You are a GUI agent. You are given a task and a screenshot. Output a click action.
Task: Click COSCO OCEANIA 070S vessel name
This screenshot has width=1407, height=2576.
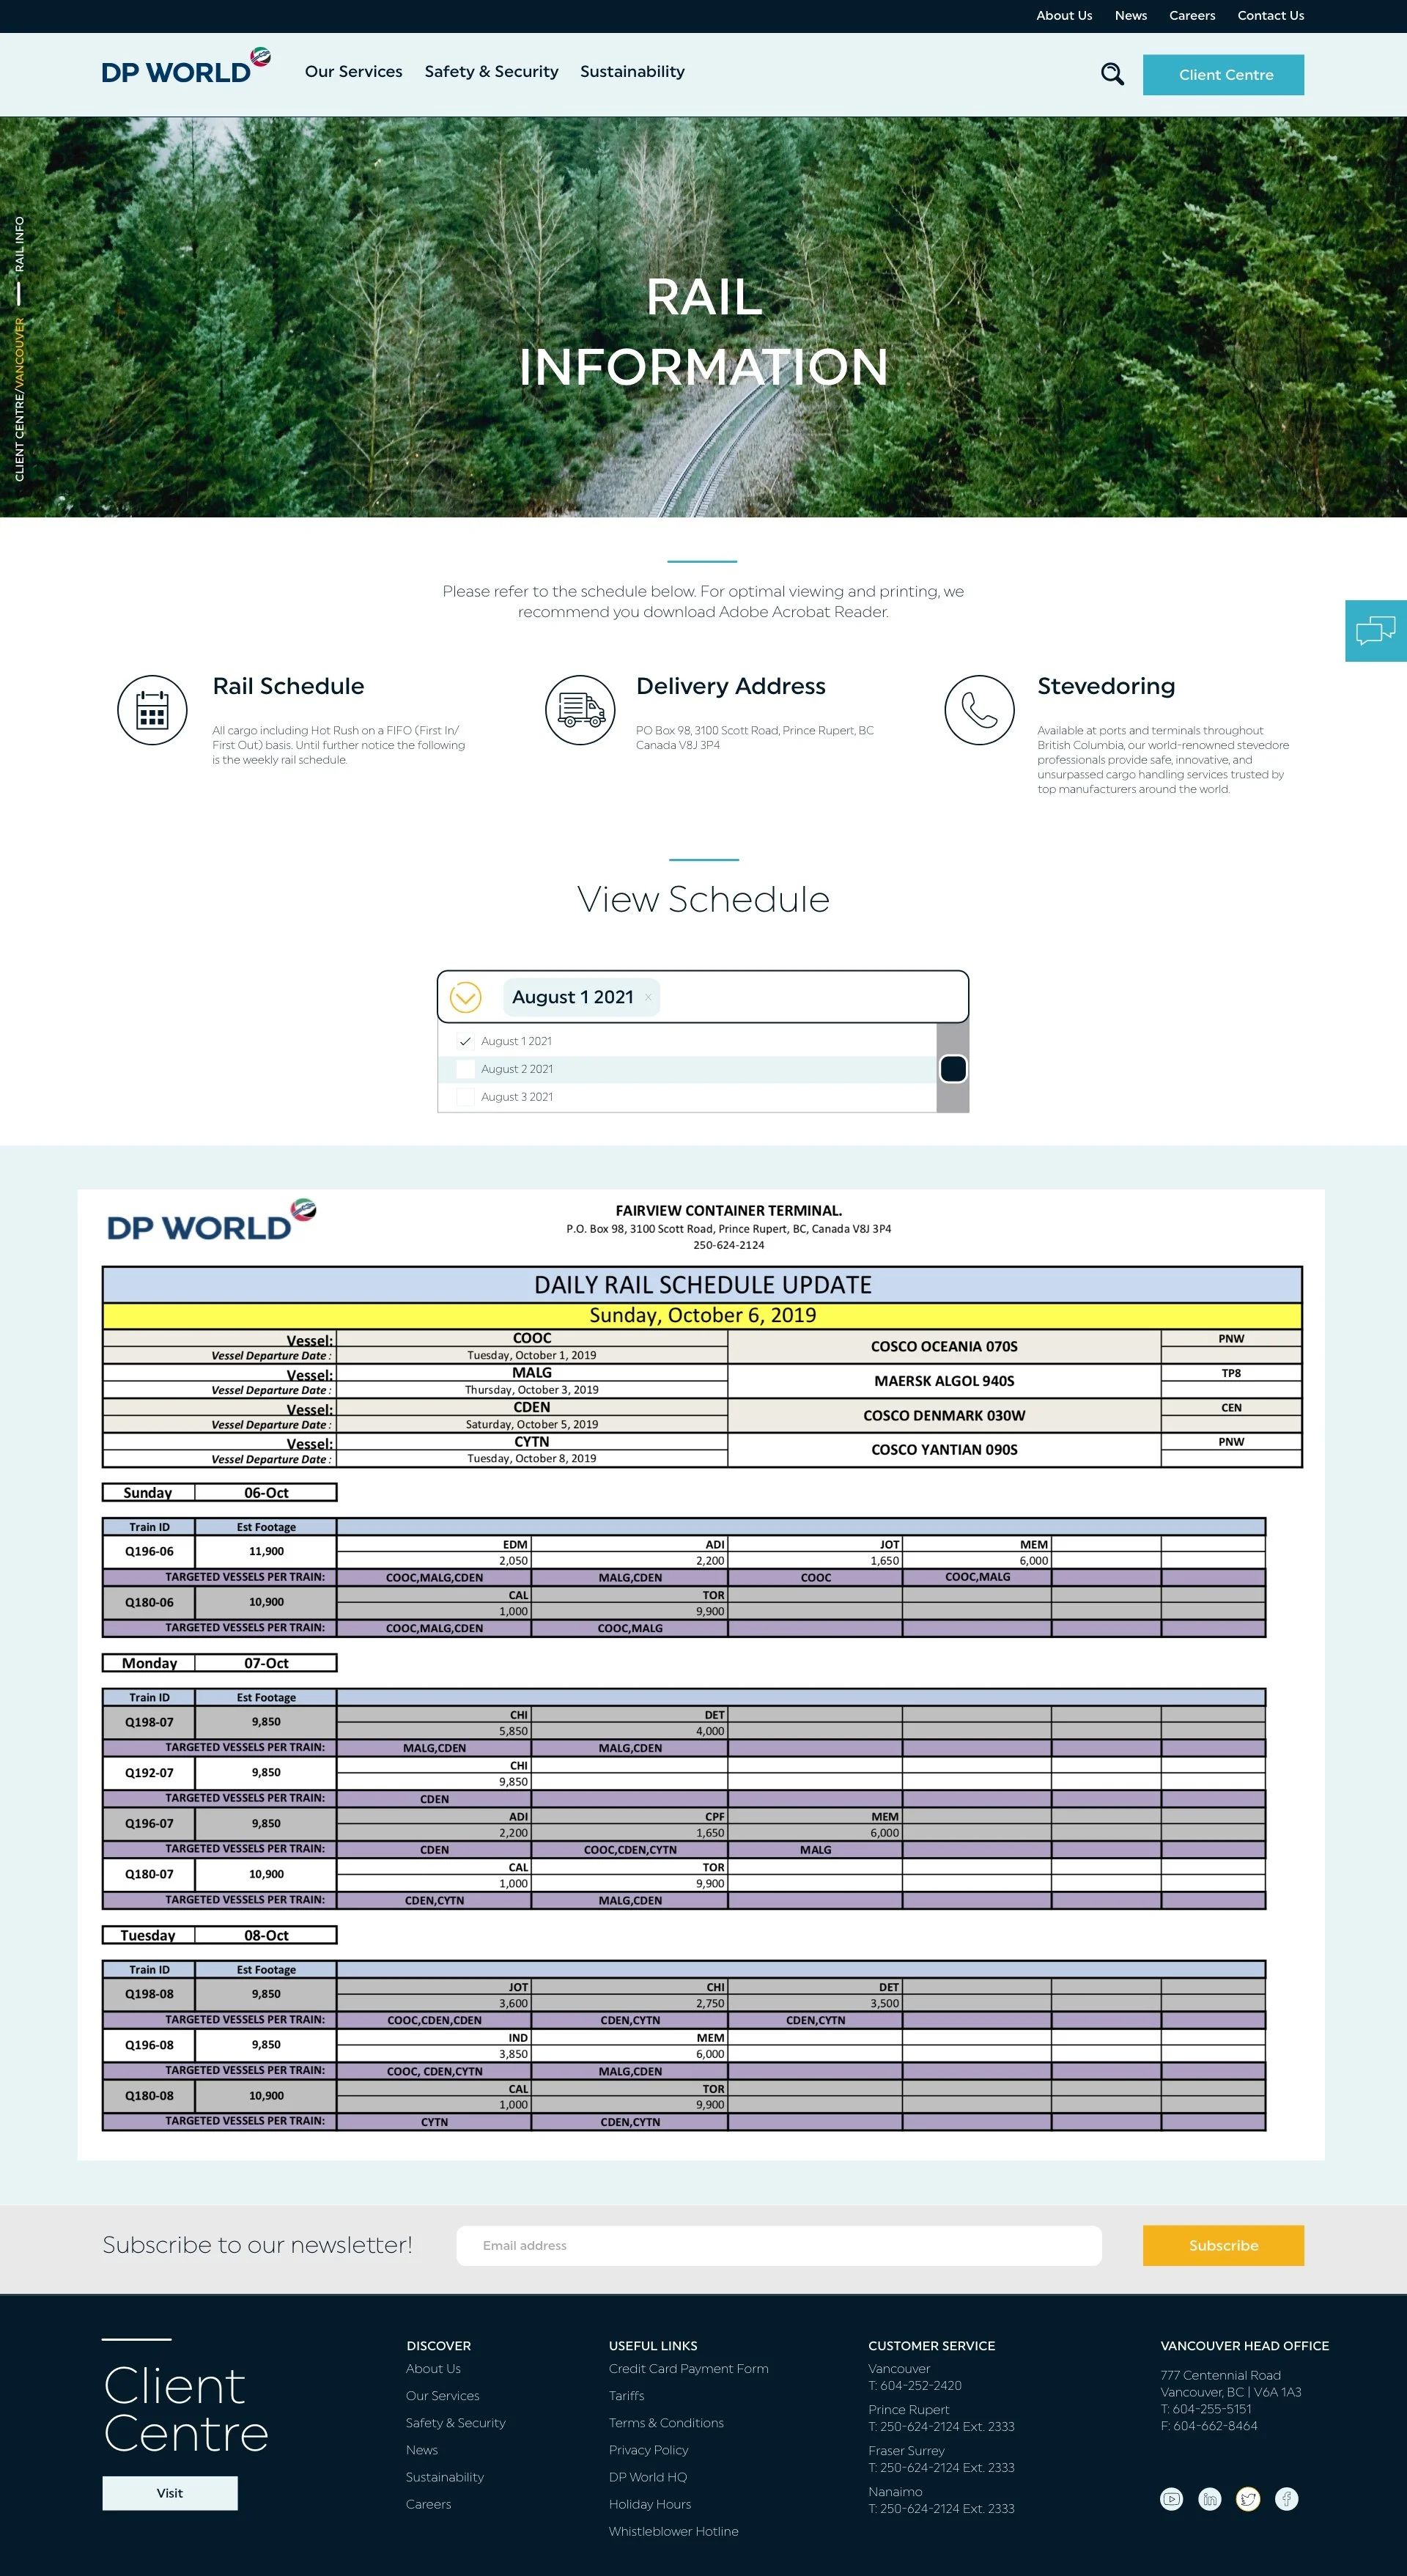944,1346
